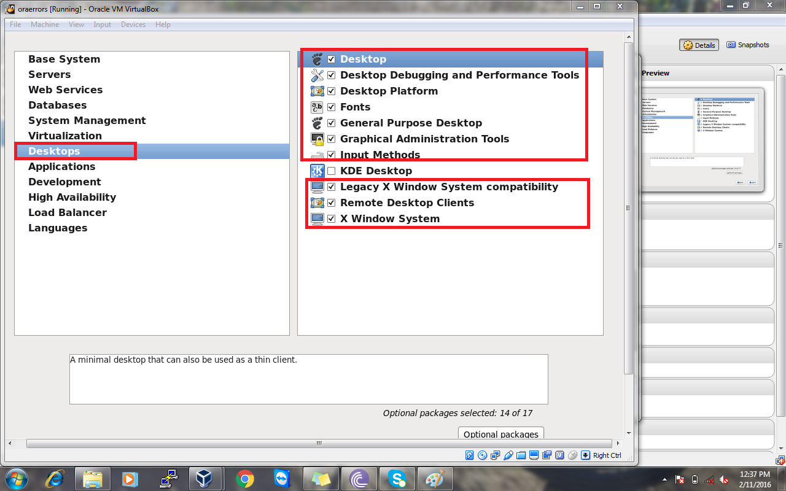
Task: Select Web Services category
Action: 65,90
